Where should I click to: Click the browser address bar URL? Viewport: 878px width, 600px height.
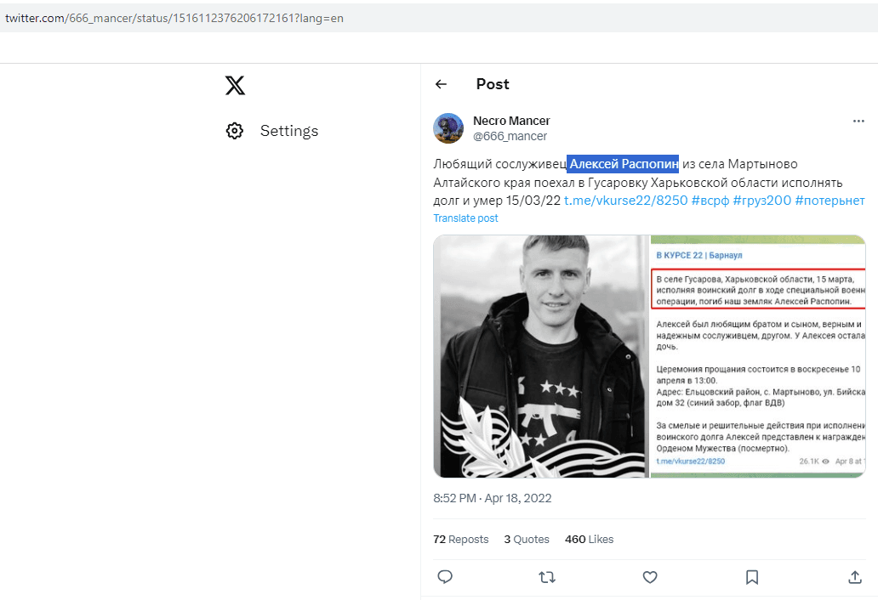pos(174,18)
